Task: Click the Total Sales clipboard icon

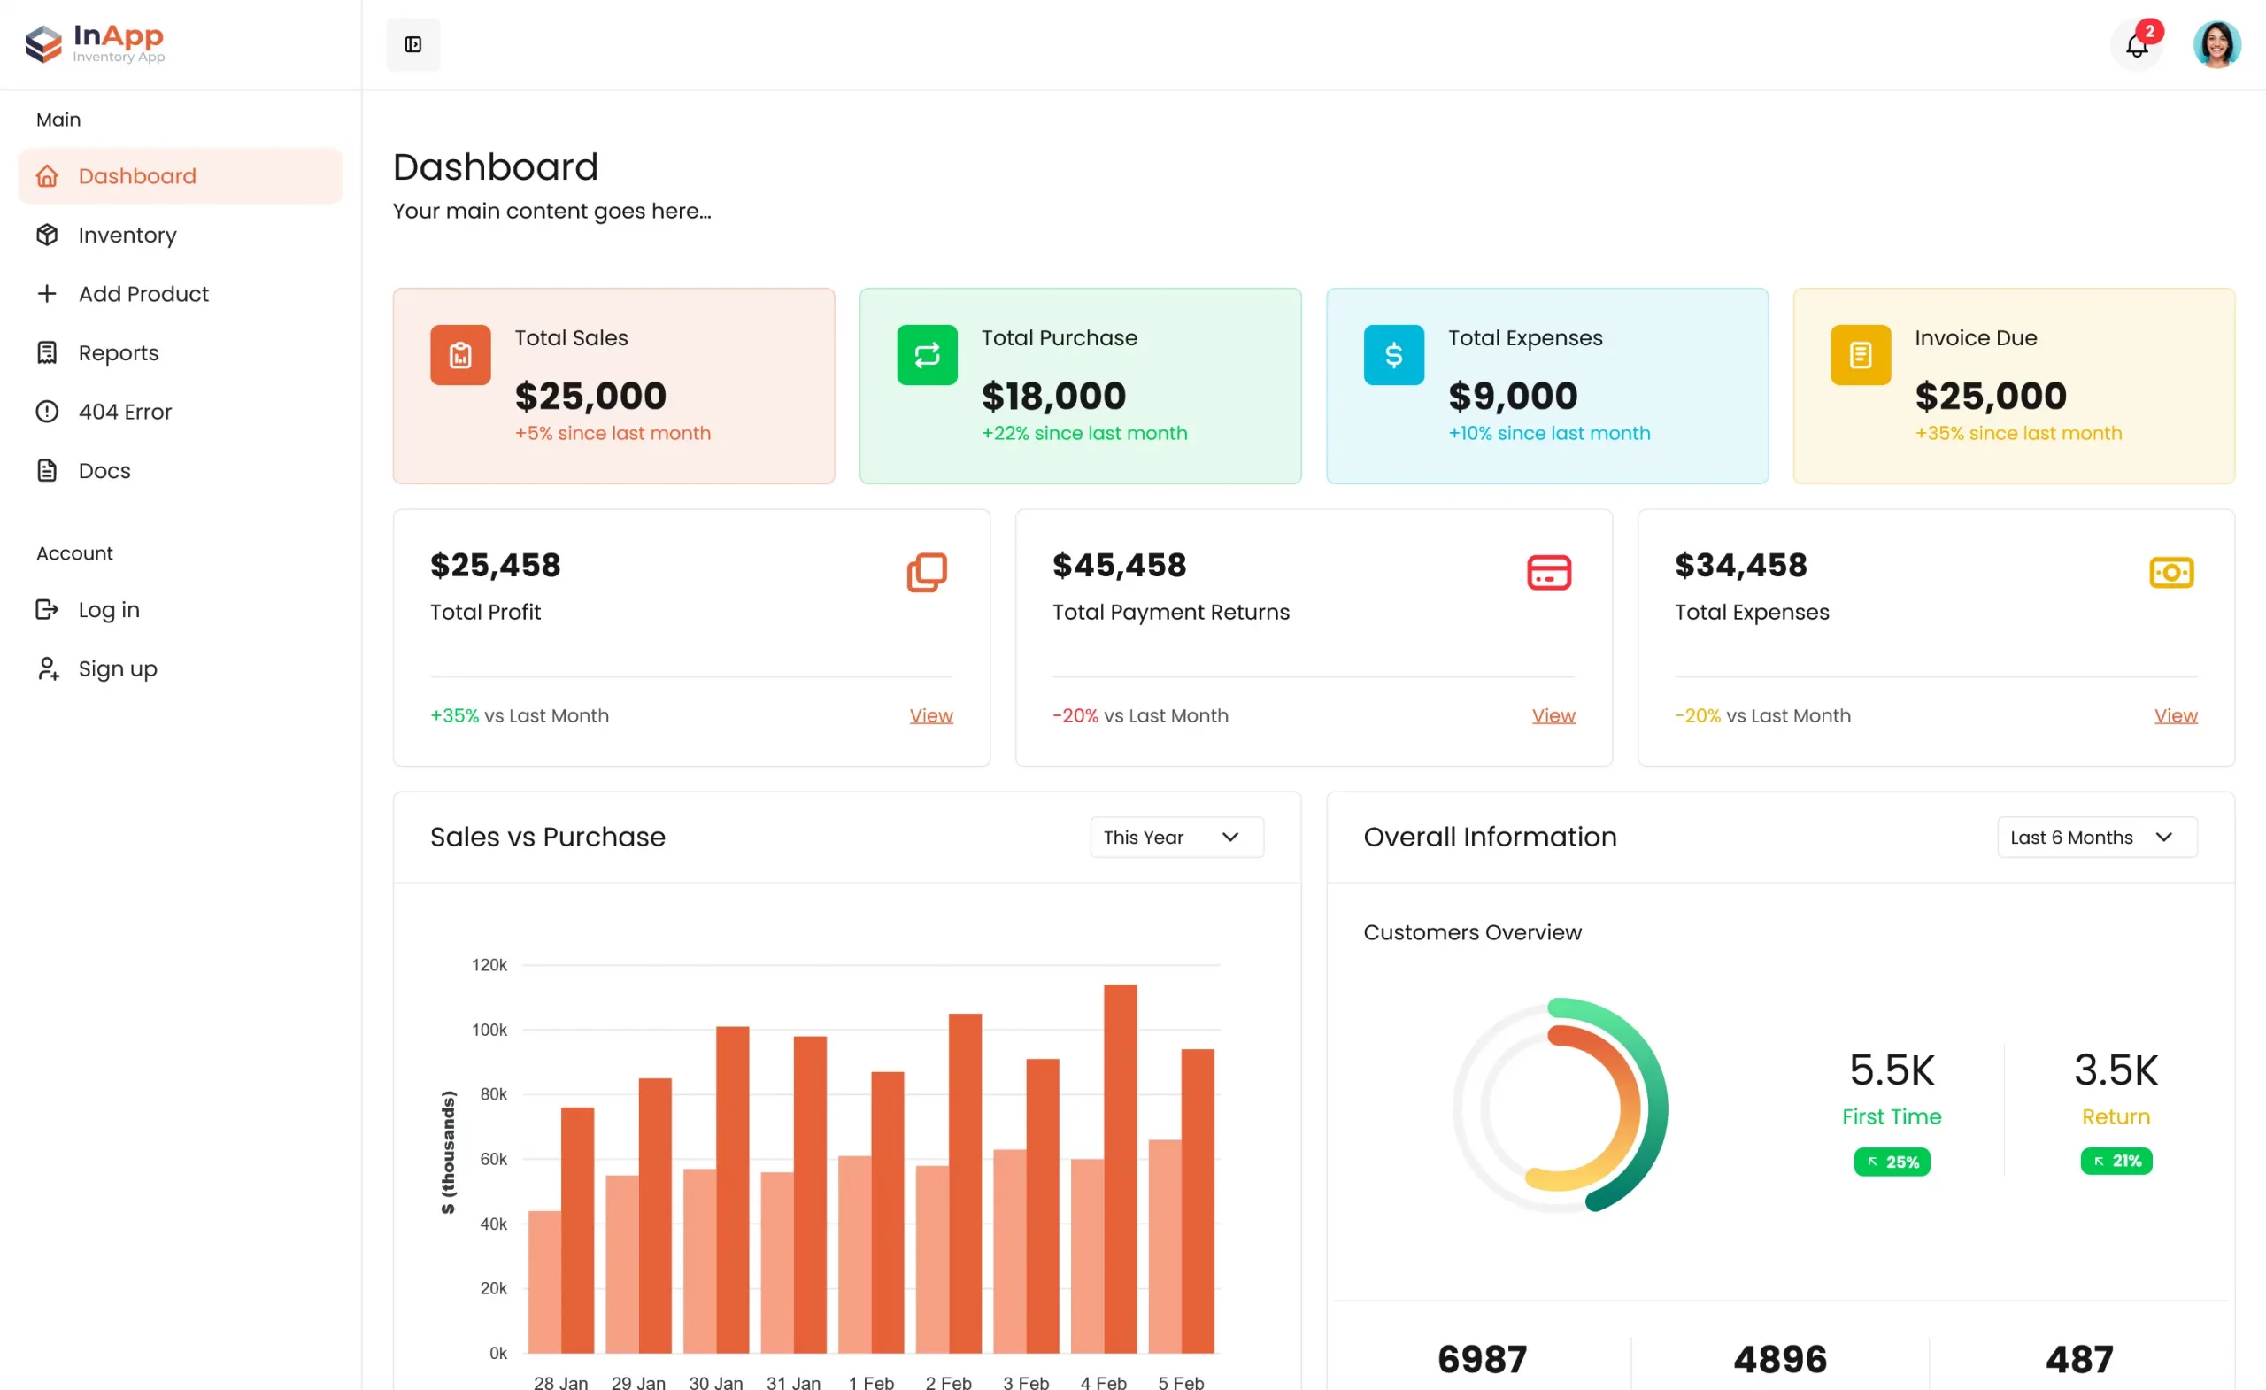Action: [x=459, y=354]
